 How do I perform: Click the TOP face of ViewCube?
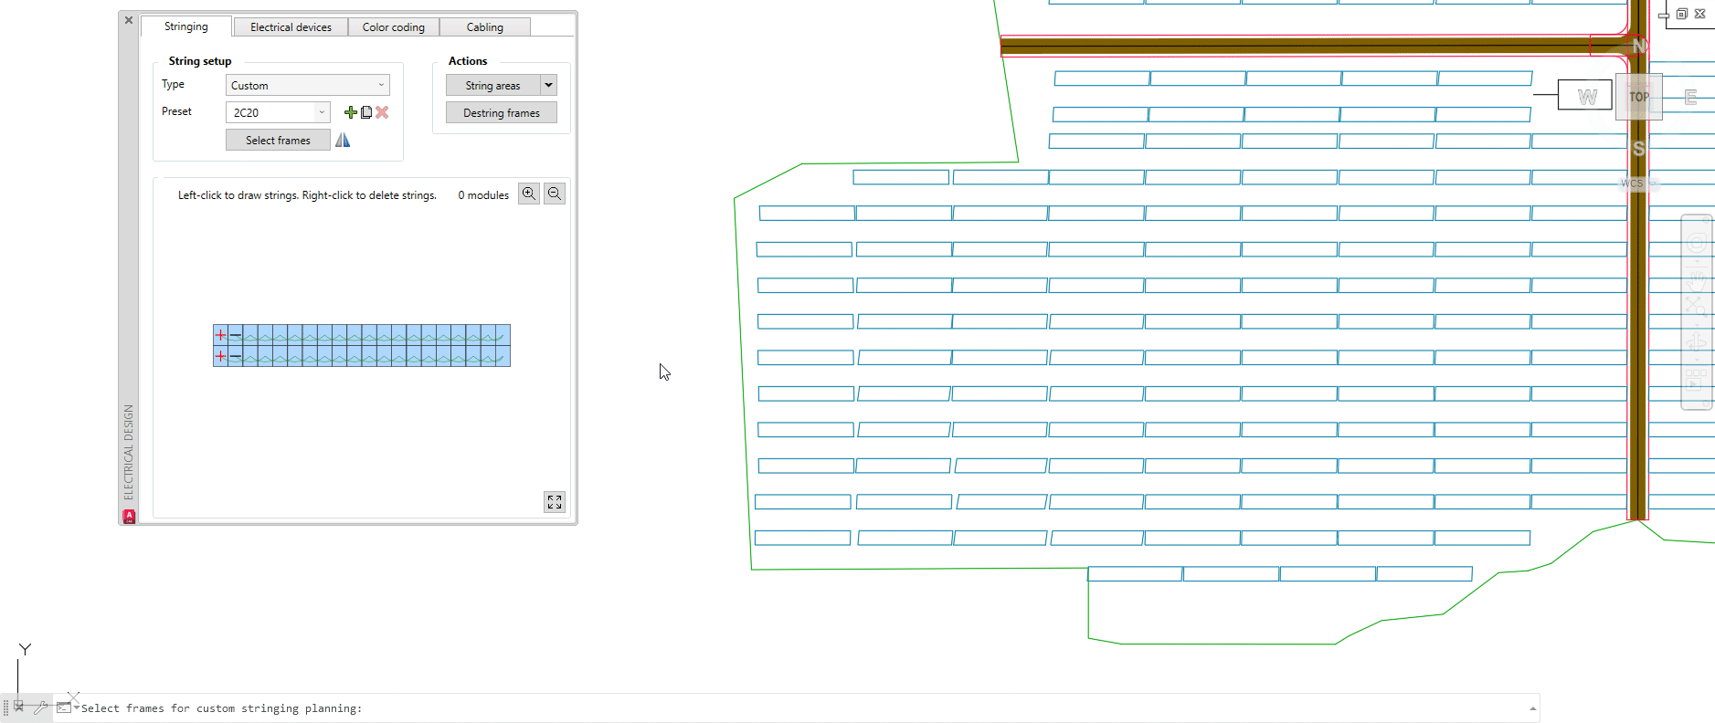coord(1638,98)
